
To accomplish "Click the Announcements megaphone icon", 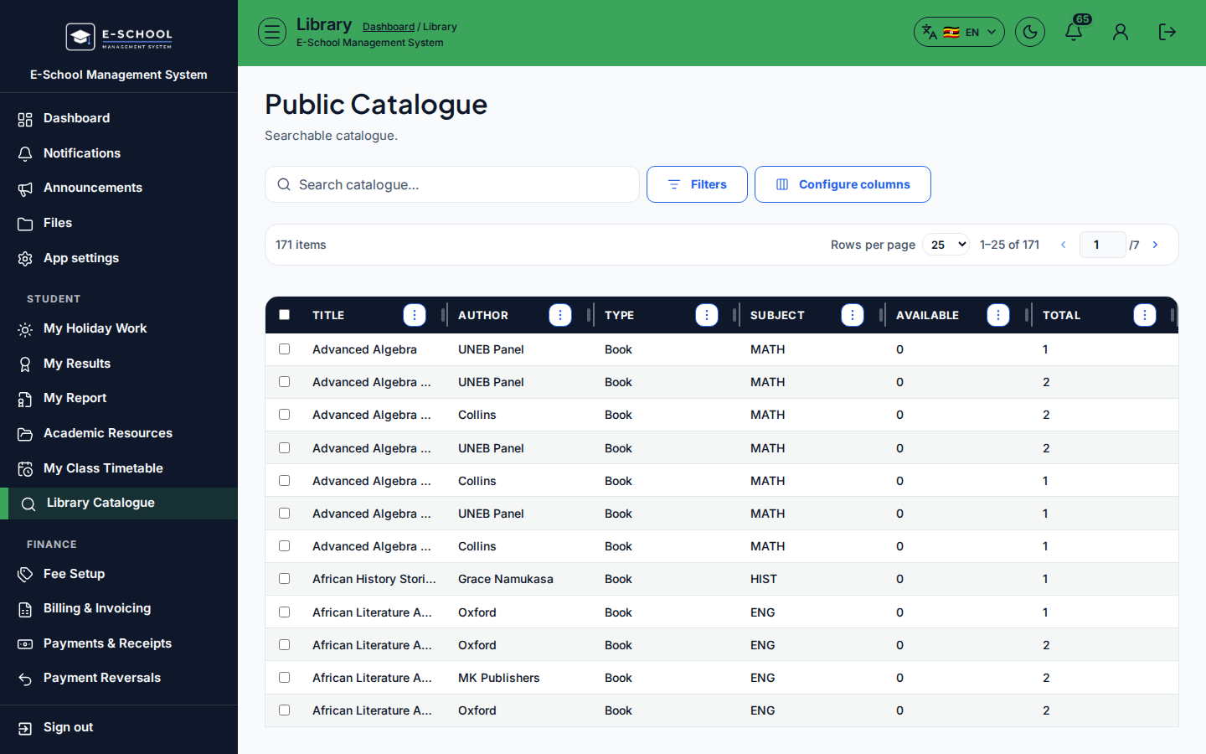I will [25, 188].
